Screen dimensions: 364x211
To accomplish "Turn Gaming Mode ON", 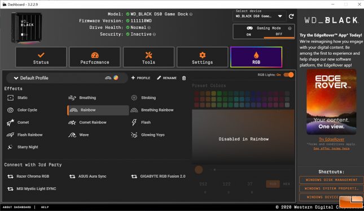I will click(249, 35).
